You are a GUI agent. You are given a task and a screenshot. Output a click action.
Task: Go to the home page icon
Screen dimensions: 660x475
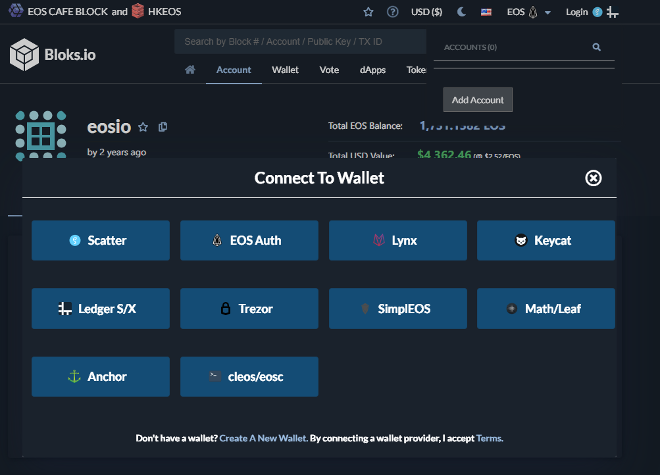point(190,70)
